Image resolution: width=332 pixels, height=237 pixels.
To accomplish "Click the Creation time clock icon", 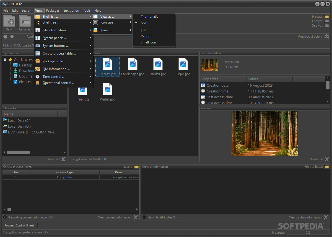I will tap(203, 91).
